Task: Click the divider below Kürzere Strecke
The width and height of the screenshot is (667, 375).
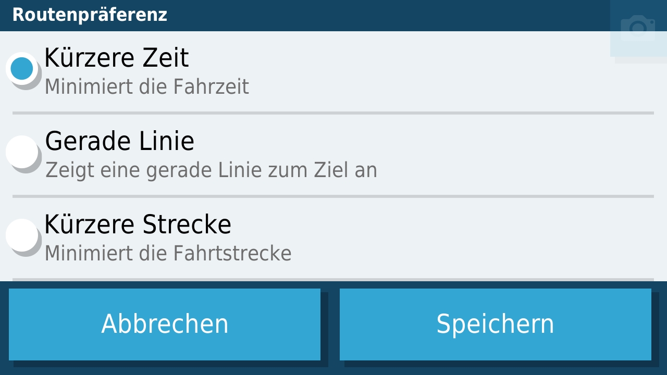Action: click(x=333, y=279)
